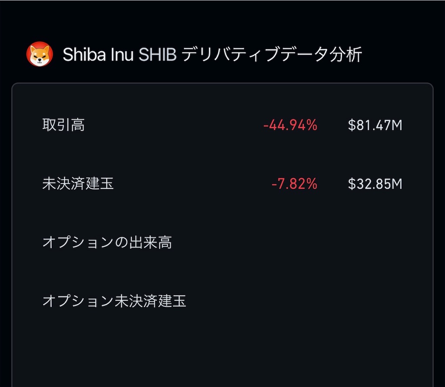Click the SHIB ticker symbol in the heading
Image resolution: width=445 pixels, height=387 pixels.
coord(157,54)
